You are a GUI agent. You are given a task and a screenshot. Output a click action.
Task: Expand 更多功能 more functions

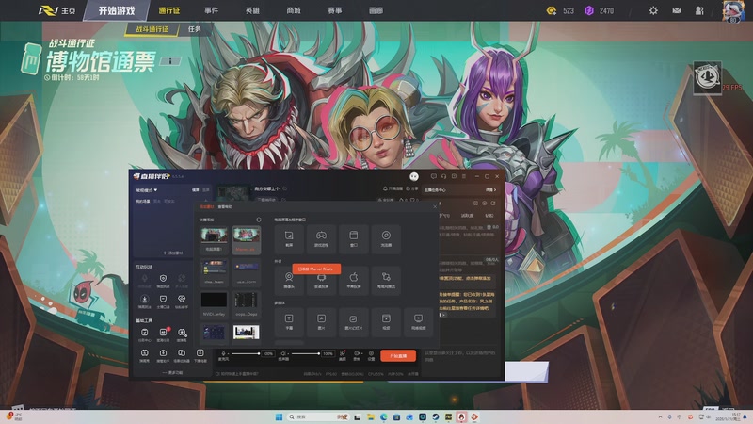172,372
